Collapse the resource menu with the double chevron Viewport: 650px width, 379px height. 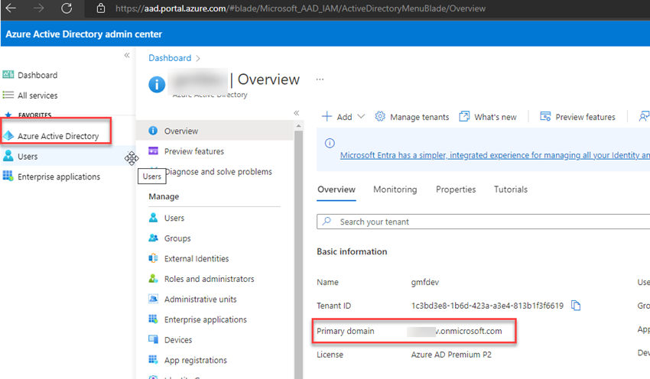pyautogui.click(x=297, y=112)
